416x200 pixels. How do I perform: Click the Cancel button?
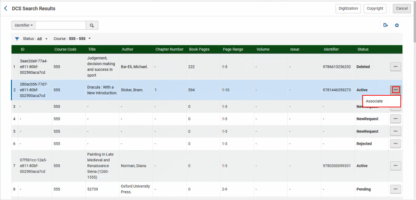[402, 8]
